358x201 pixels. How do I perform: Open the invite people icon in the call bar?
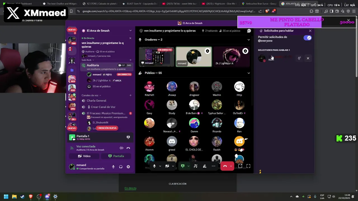(204, 166)
